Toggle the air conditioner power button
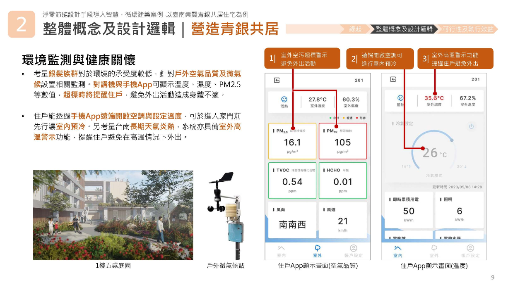The image size is (508, 285). [471, 126]
